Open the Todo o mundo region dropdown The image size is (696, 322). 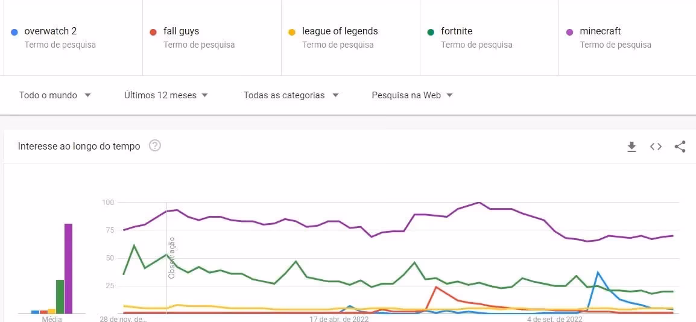pos(55,95)
